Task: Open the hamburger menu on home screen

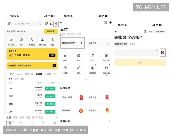Action: click(x=9, y=24)
